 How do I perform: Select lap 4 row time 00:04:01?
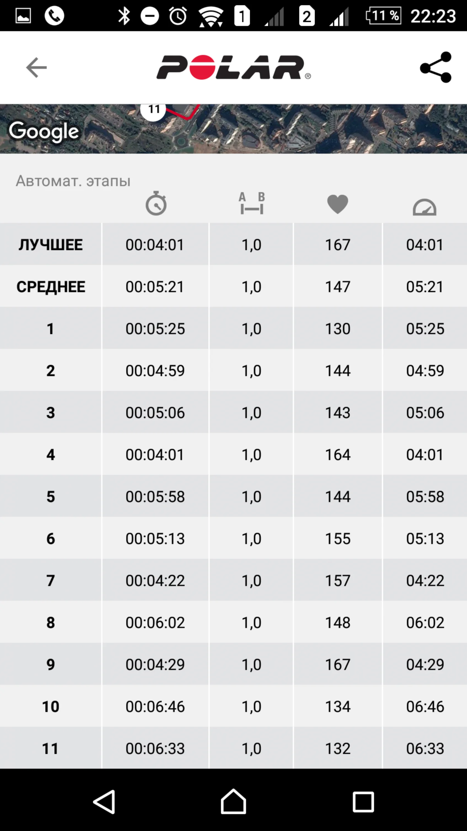pyautogui.click(x=155, y=454)
